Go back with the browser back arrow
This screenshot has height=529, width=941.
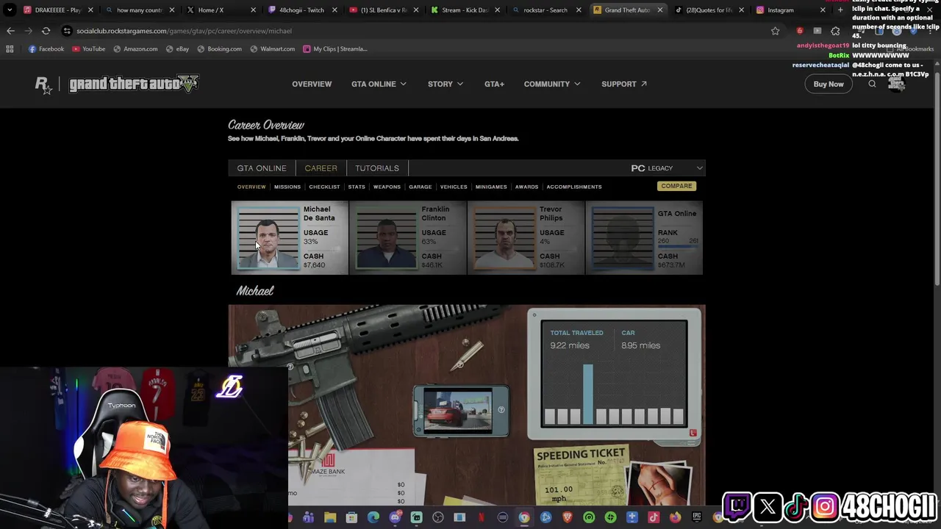click(x=10, y=31)
